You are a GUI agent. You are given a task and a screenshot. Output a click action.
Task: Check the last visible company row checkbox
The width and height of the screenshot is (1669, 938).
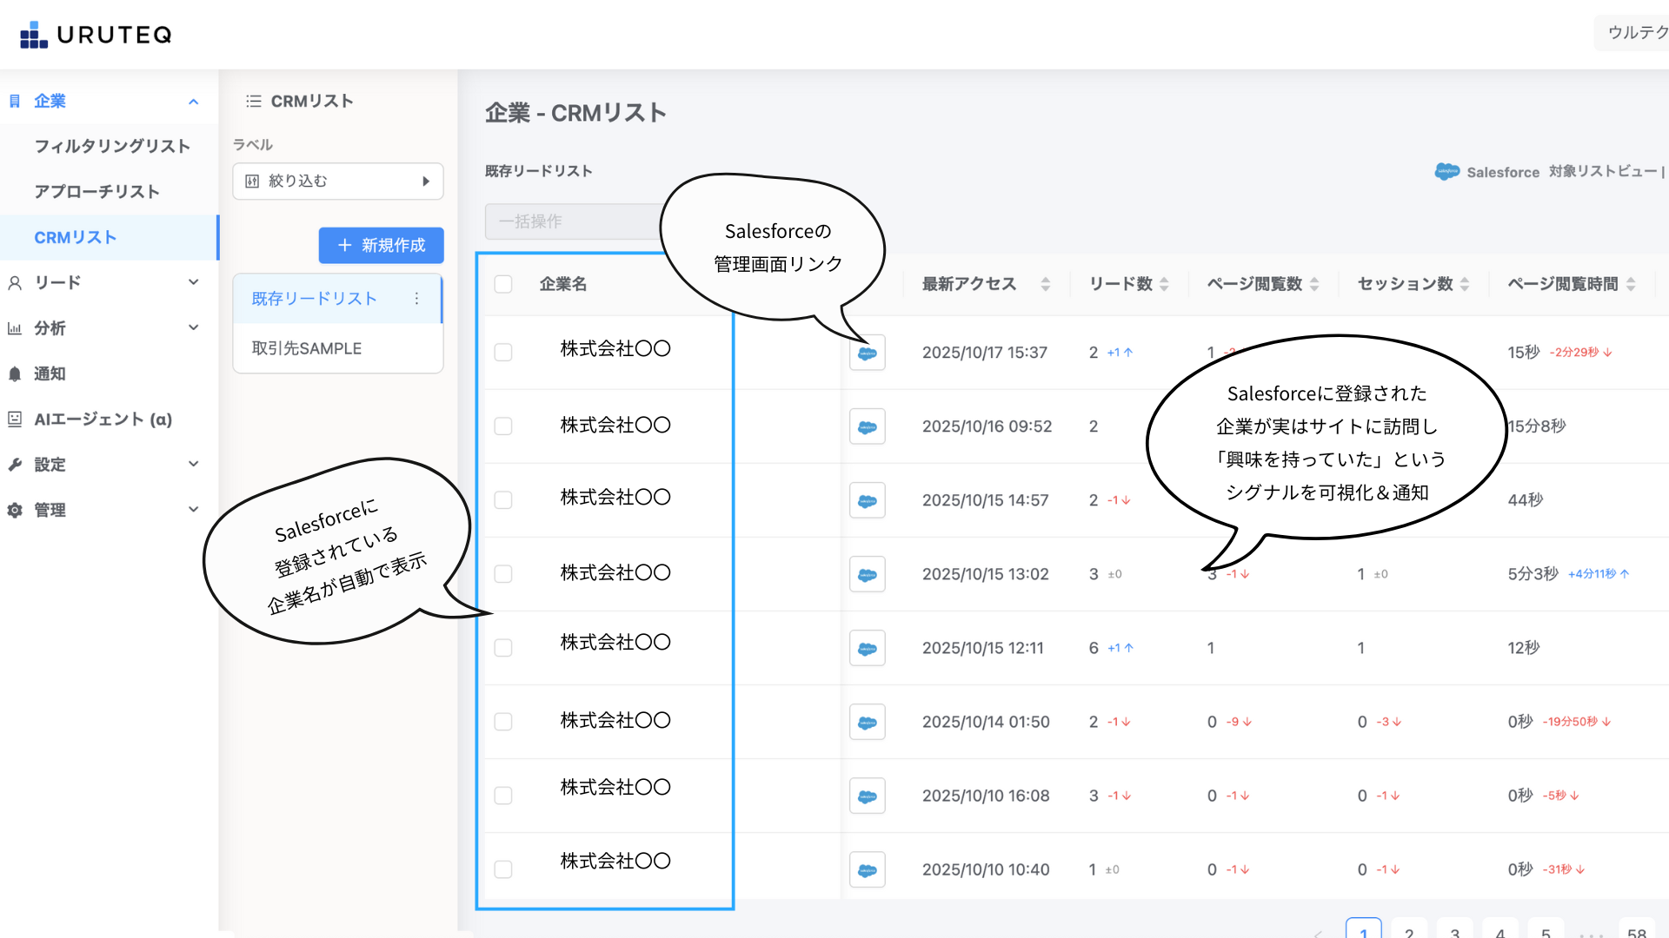point(503,869)
